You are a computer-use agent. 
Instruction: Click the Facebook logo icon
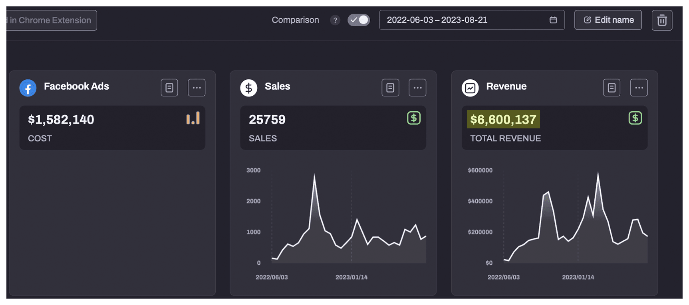click(28, 88)
